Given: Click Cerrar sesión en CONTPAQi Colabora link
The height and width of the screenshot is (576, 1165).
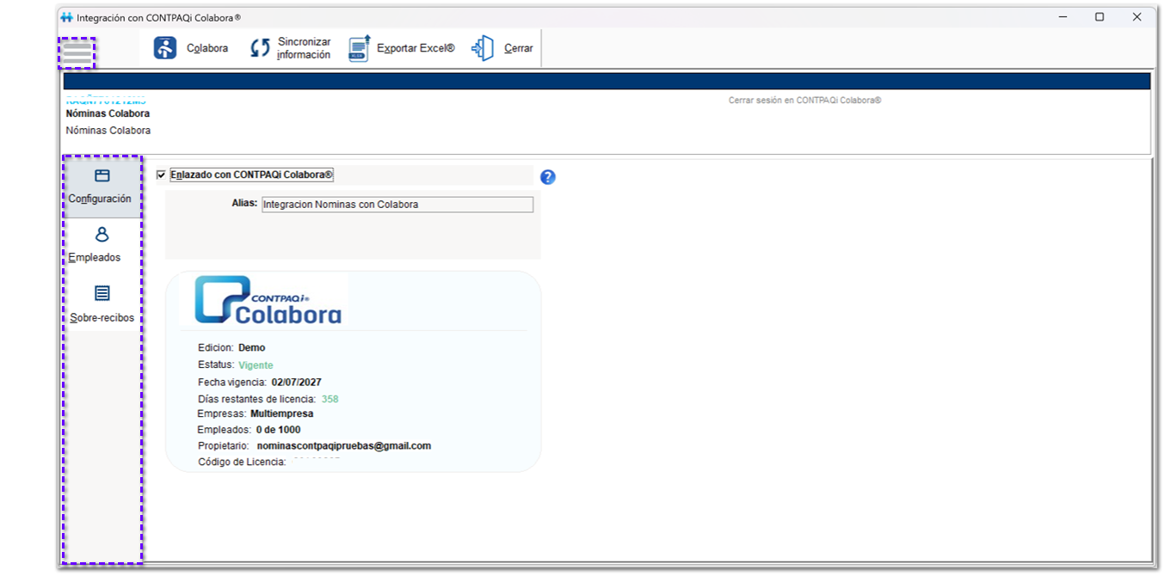Looking at the screenshot, I should coord(805,101).
